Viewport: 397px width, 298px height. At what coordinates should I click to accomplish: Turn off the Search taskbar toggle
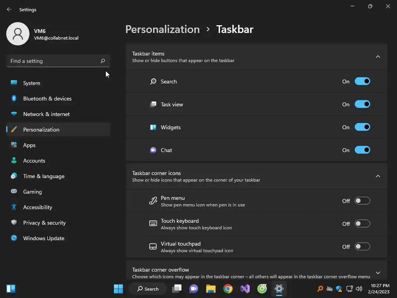pos(362,81)
